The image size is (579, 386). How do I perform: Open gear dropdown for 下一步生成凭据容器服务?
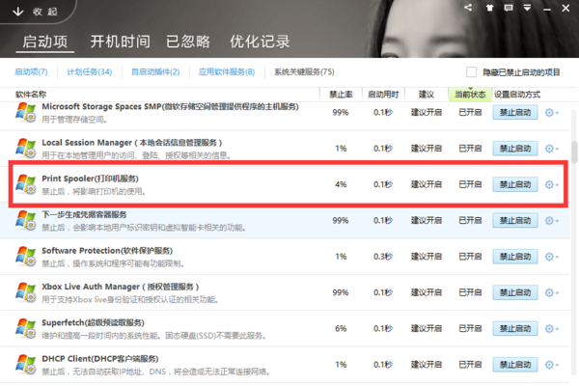pos(552,221)
